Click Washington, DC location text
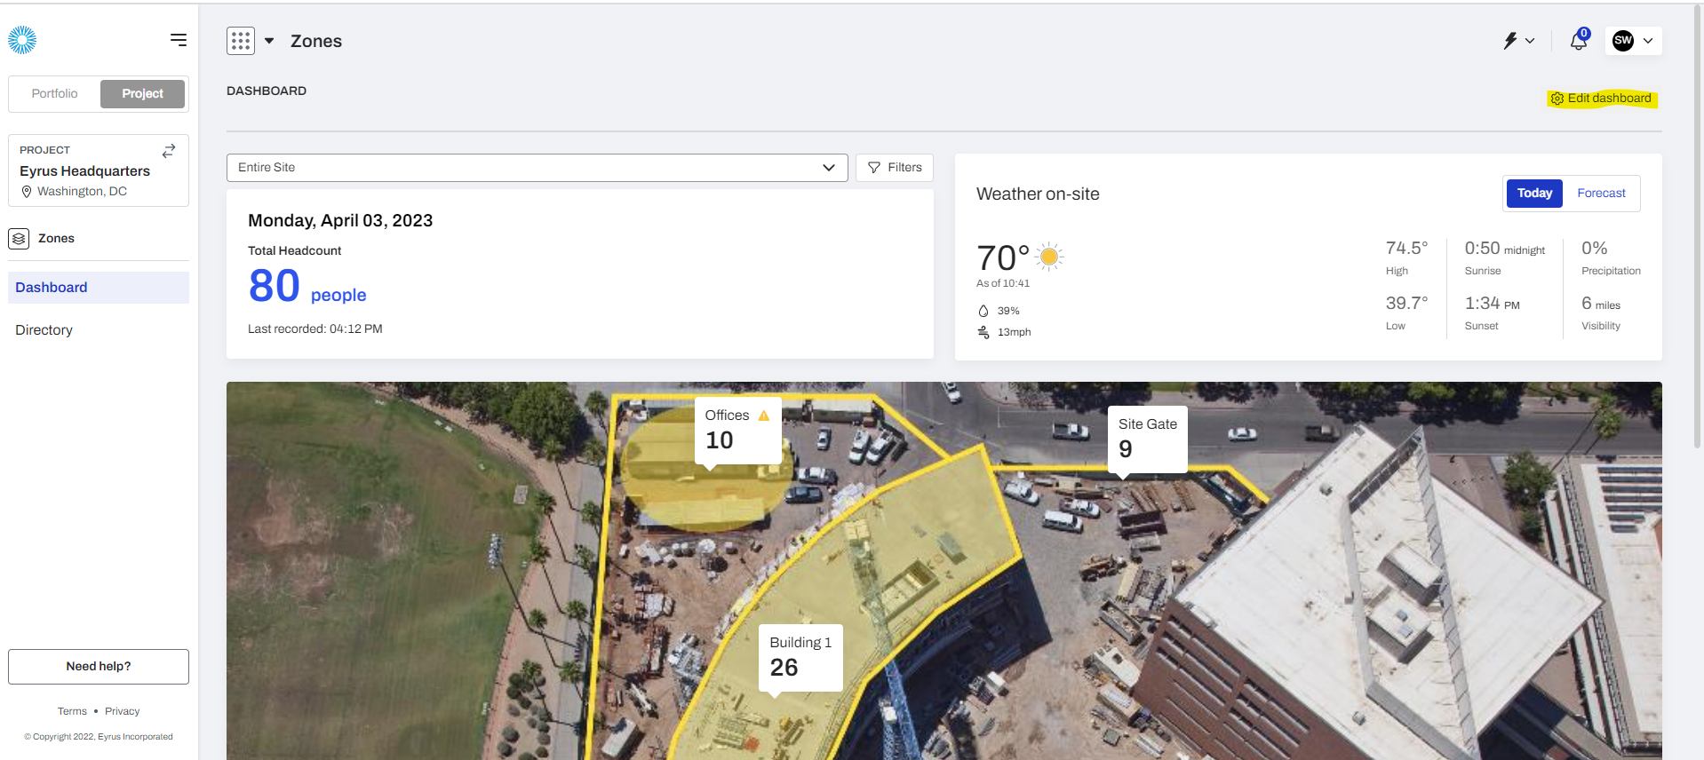 click(x=82, y=191)
